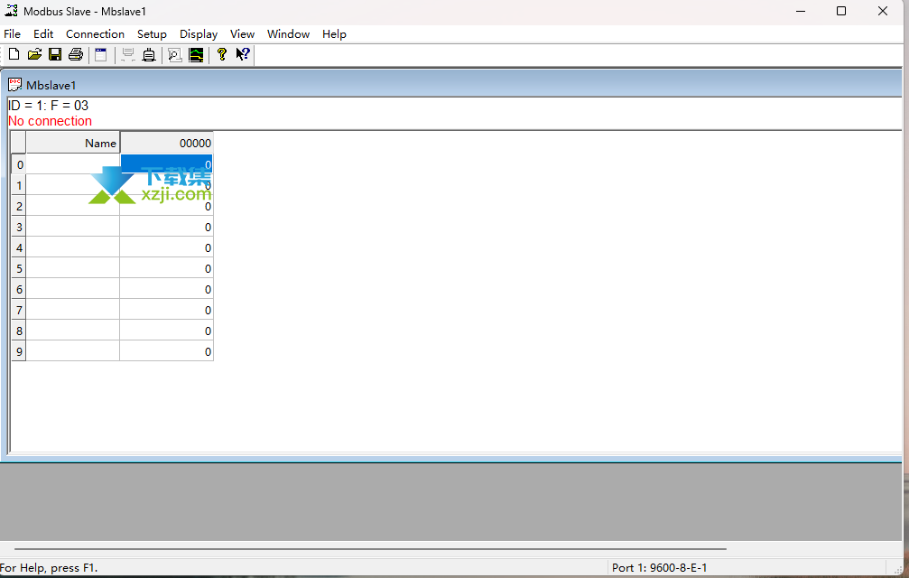Click the top-left grid corner cell

(19, 143)
